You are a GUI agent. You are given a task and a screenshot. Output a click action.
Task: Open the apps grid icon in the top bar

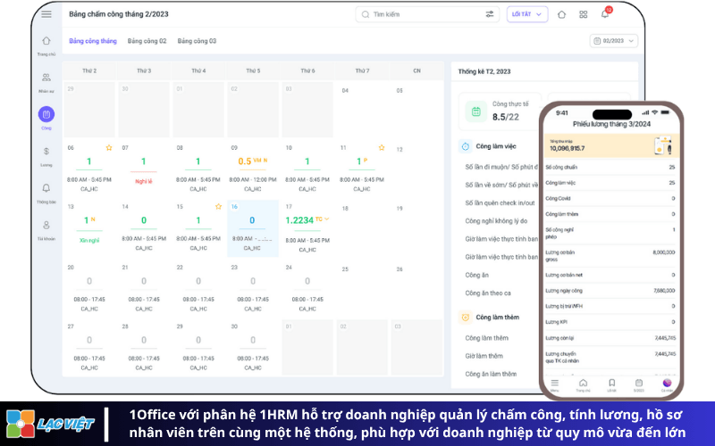[x=584, y=14]
